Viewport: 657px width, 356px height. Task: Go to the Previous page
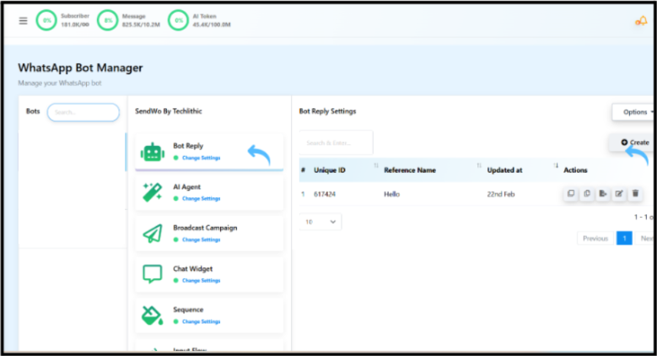point(595,239)
